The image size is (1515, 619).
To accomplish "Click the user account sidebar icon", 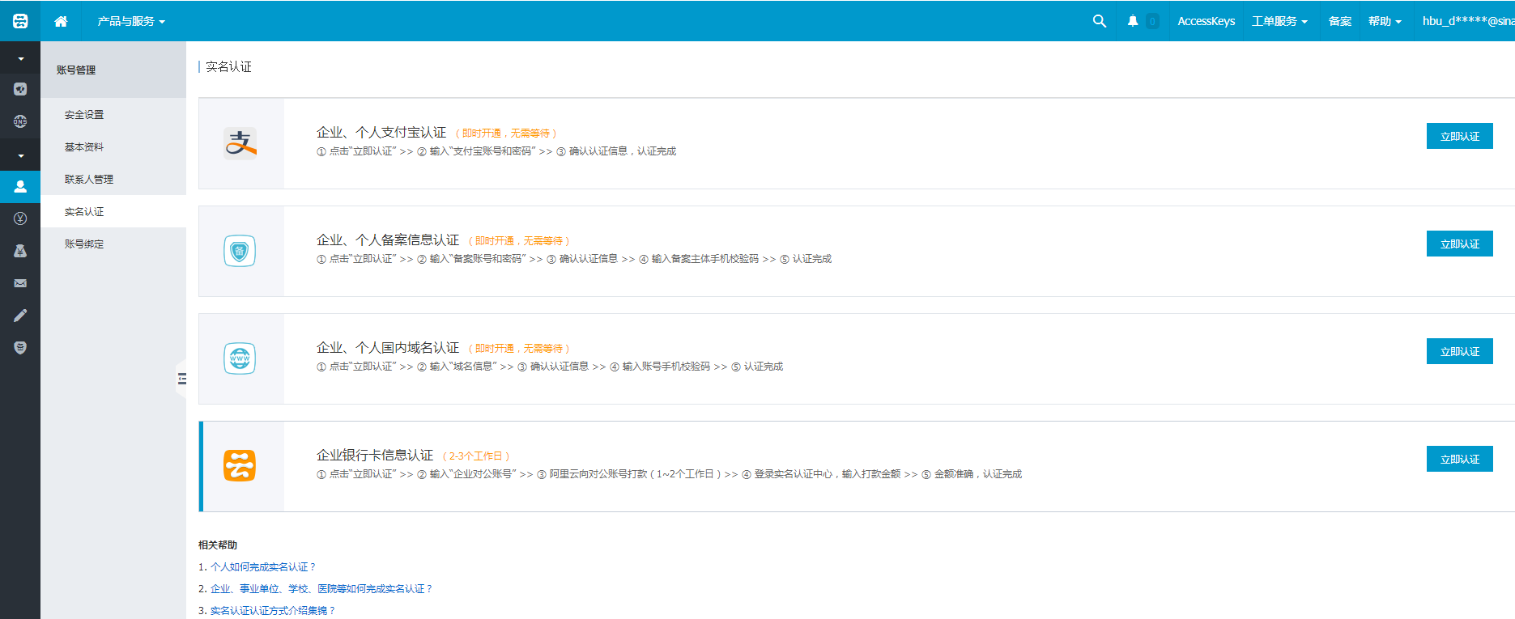I will tap(20, 186).
